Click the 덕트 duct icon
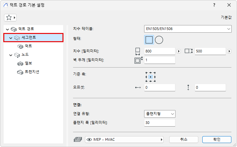 pyautogui.click(x=20, y=46)
